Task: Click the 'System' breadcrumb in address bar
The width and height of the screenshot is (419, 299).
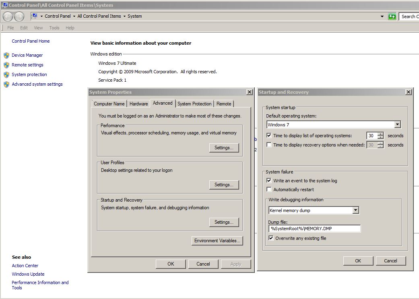Action: (135, 16)
